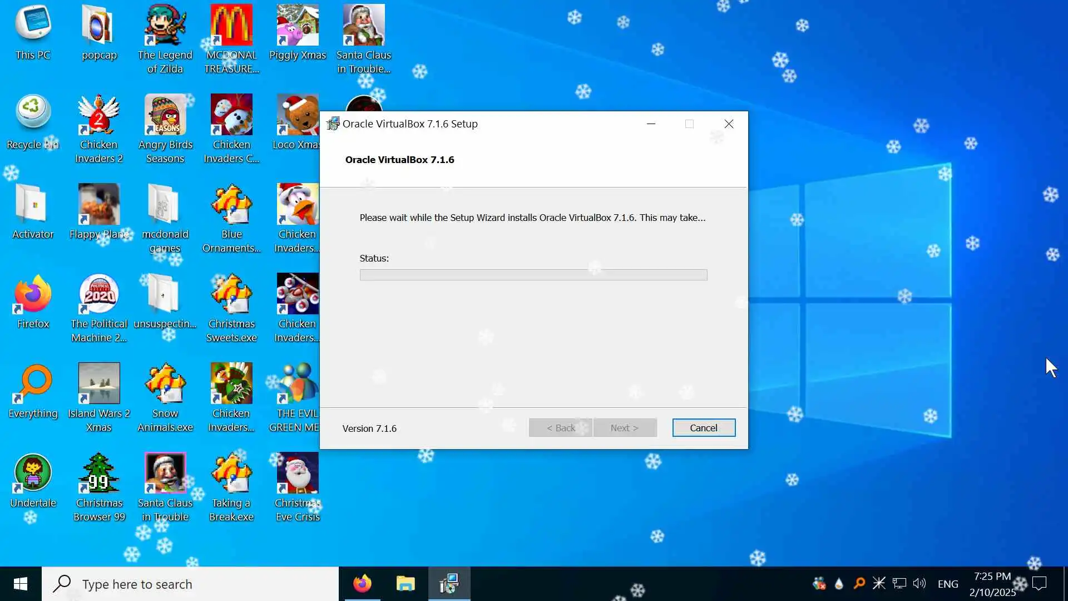The width and height of the screenshot is (1068, 601).
Task: Open File Explorer from taskbar
Action: pyautogui.click(x=406, y=584)
